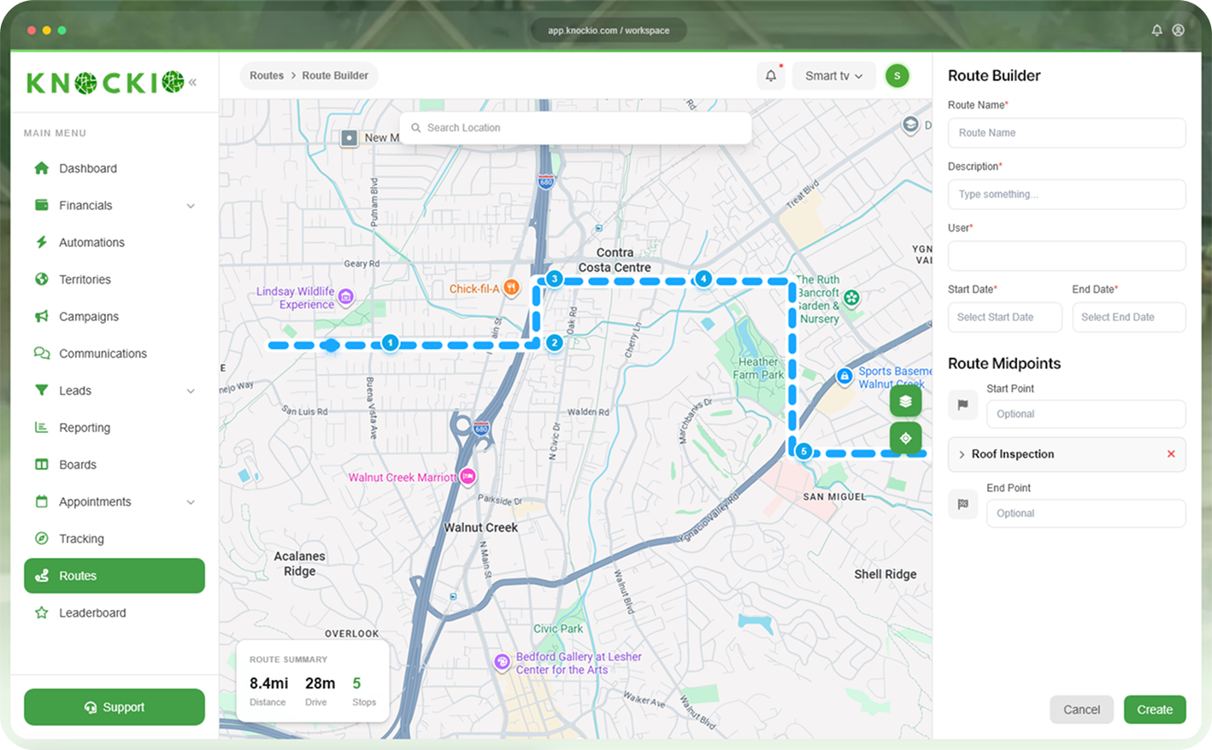
Task: Click the 28m drive time value
Action: [320, 683]
